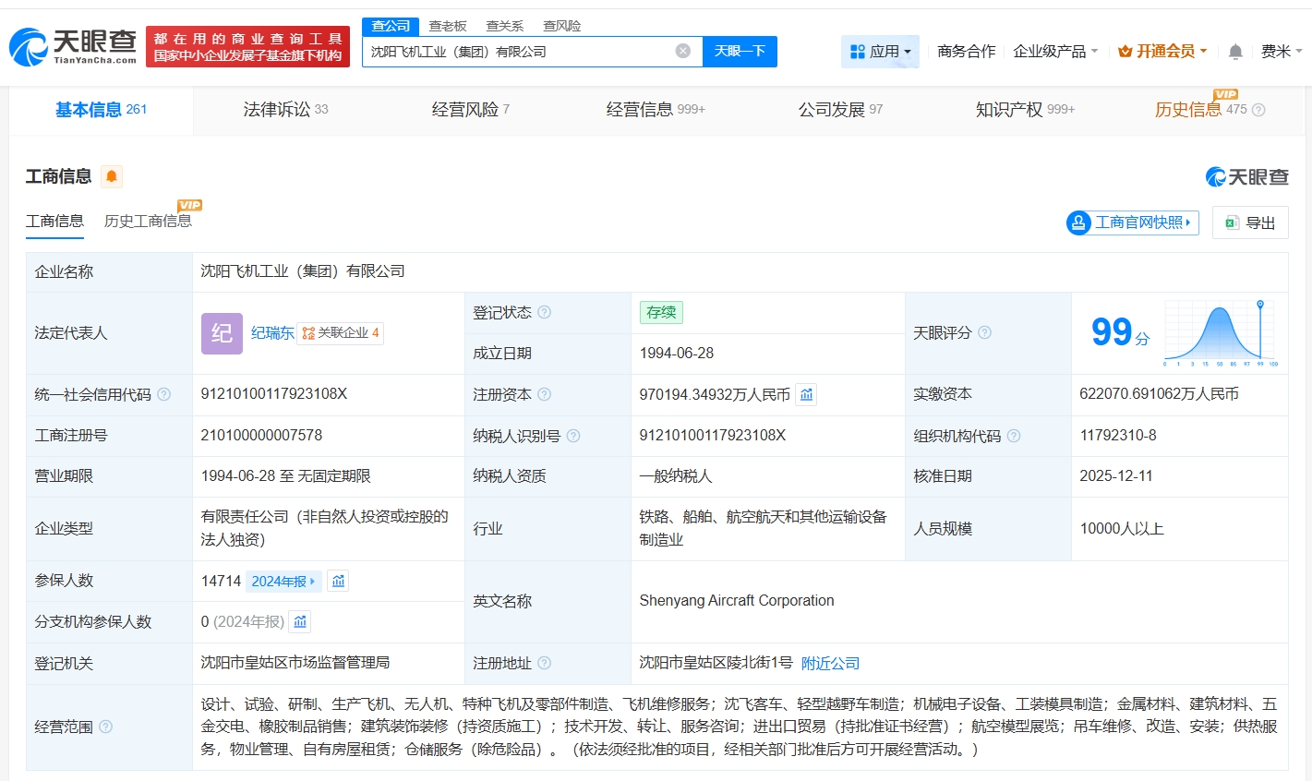Open legal representative 纪瑞东 link

click(272, 333)
